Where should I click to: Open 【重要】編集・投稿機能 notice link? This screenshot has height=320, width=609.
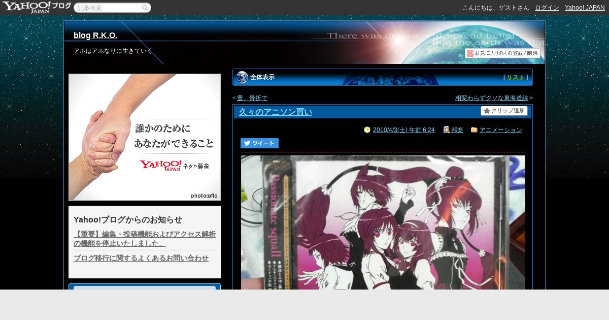pos(145,239)
